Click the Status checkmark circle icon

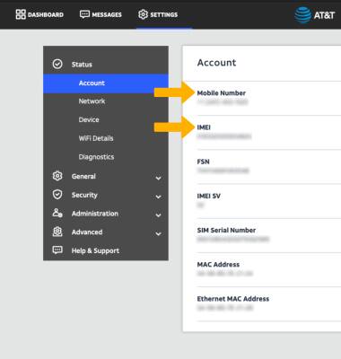pos(57,64)
